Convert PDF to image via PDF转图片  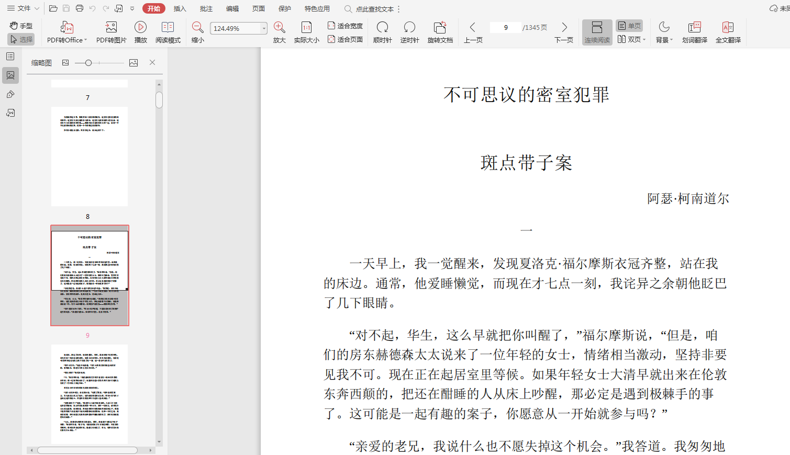(112, 32)
